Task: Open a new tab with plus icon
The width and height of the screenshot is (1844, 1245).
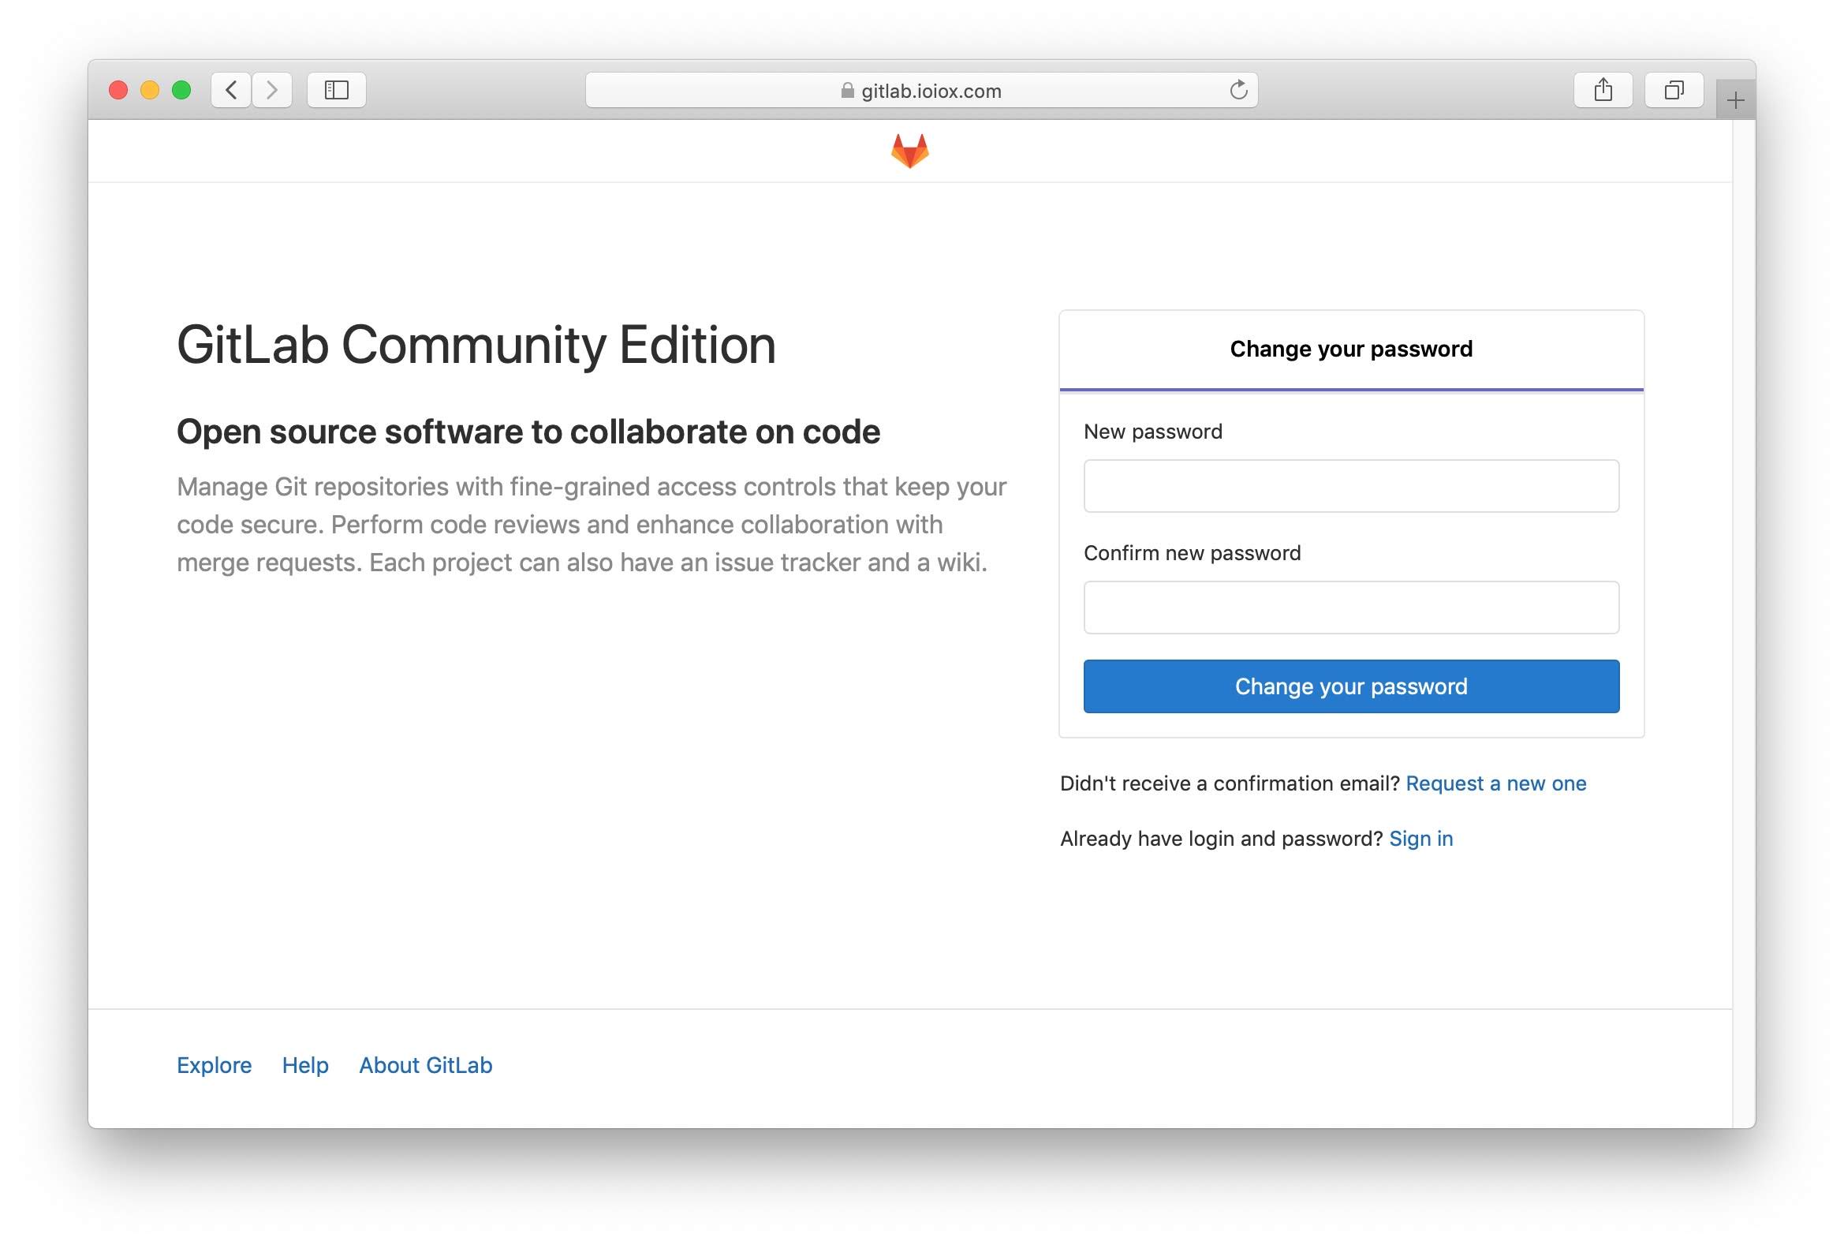Action: (1735, 100)
